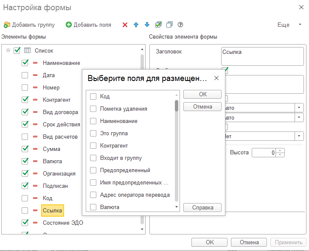Screen dimensions: 309x251
Task: Click red minus icon beside Ссылка
Action: [x=35, y=210]
